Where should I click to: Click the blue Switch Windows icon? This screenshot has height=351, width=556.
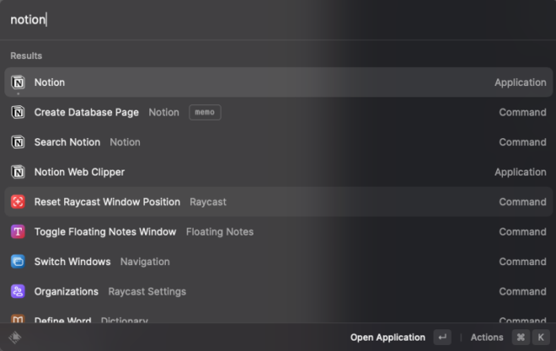pos(18,262)
